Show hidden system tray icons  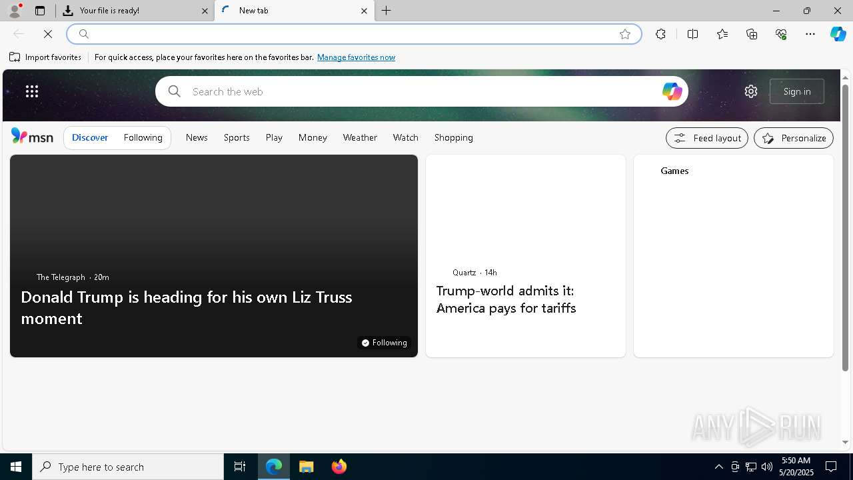(x=718, y=467)
